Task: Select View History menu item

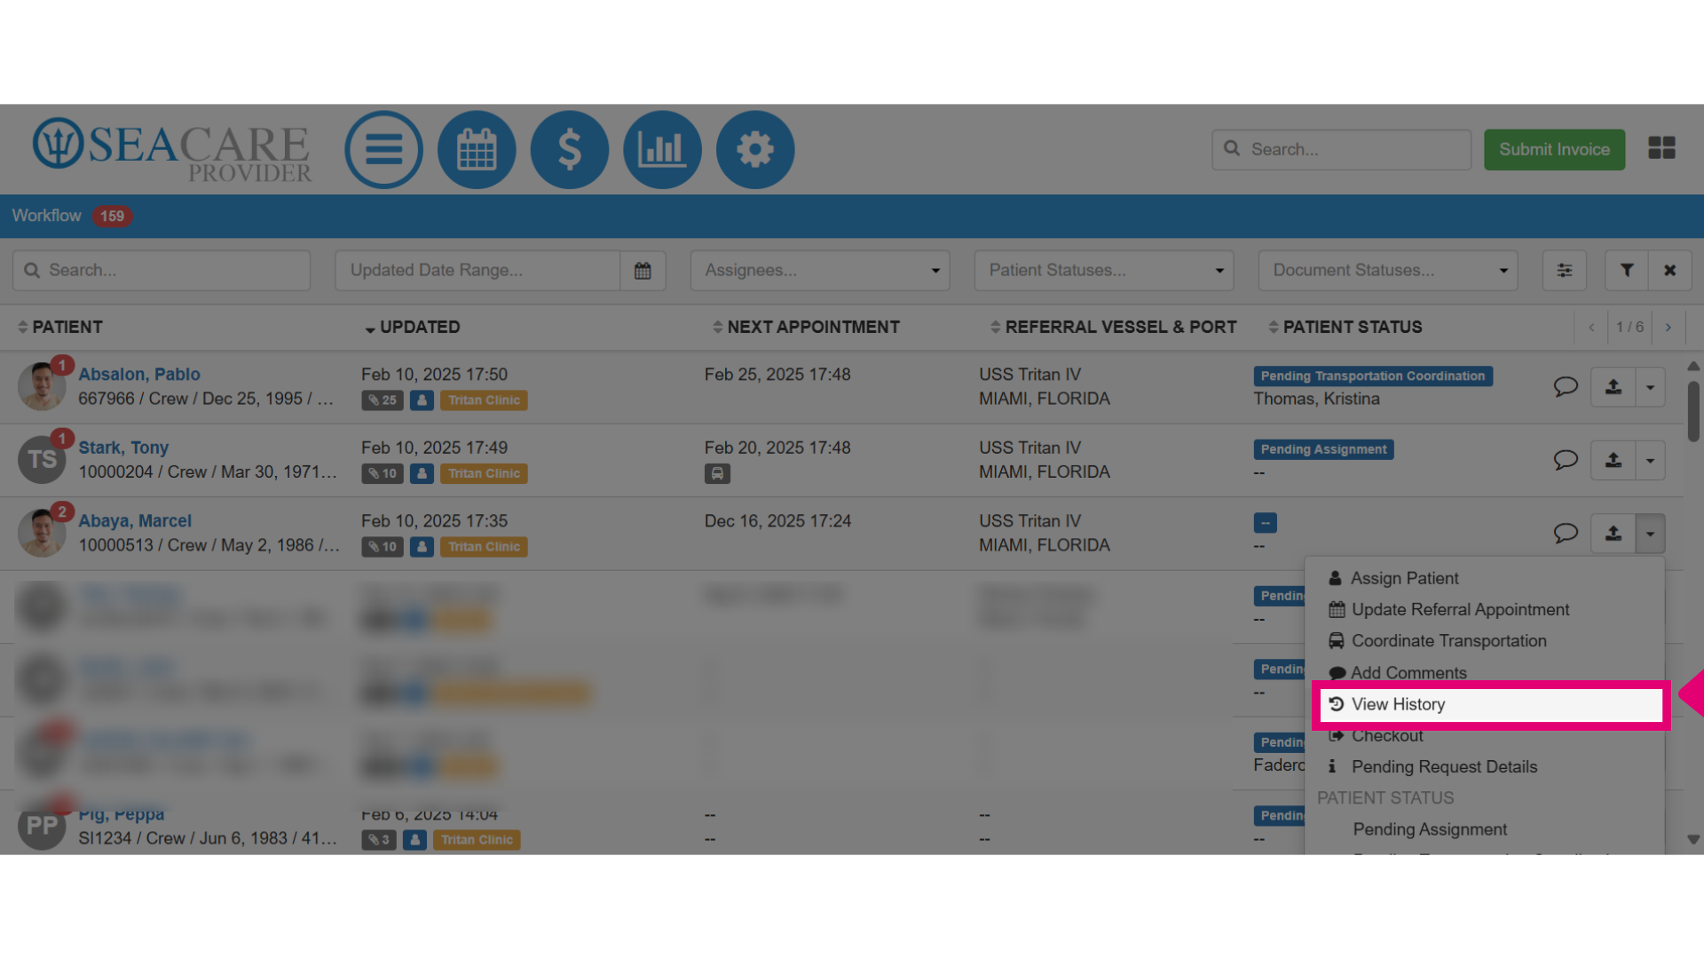Action: (1491, 705)
